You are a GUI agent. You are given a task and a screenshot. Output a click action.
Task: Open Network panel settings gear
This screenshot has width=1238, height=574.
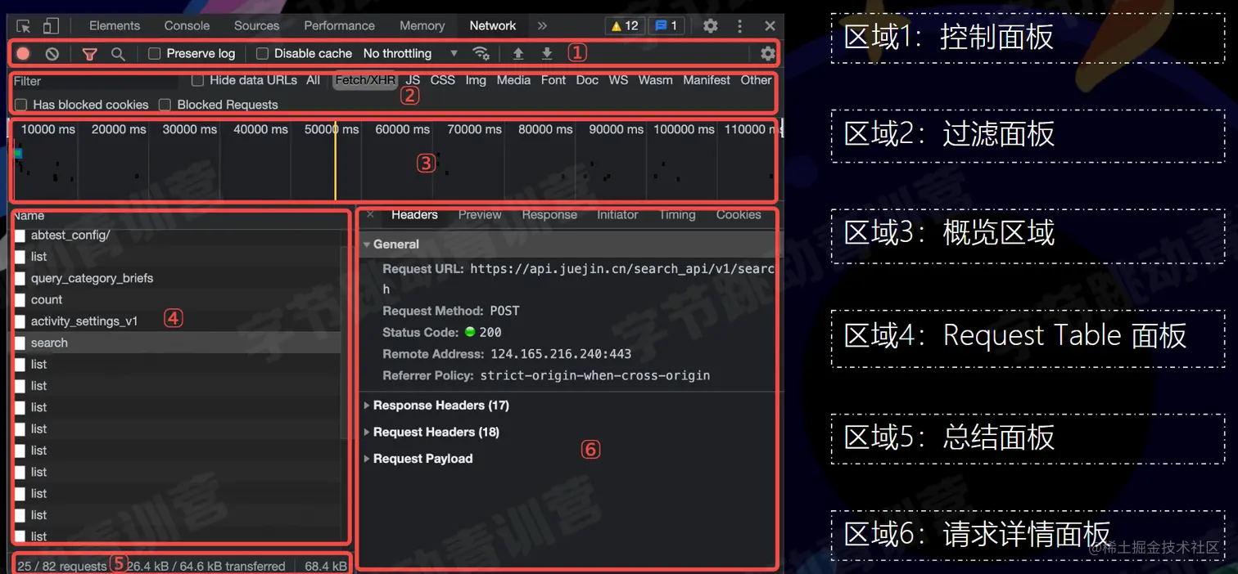[767, 54]
